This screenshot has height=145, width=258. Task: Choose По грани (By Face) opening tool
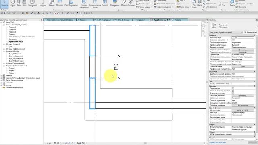pos(194,4)
